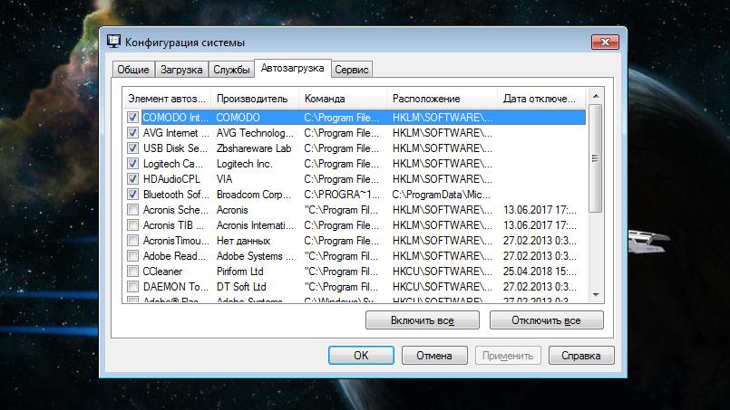Check the Adobe Read... checkbox
The width and height of the screenshot is (730, 410).
pyautogui.click(x=132, y=255)
